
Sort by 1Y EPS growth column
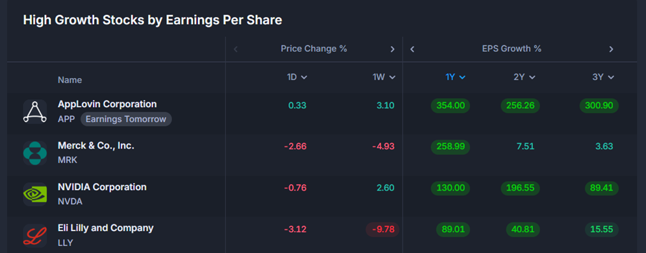(x=456, y=77)
